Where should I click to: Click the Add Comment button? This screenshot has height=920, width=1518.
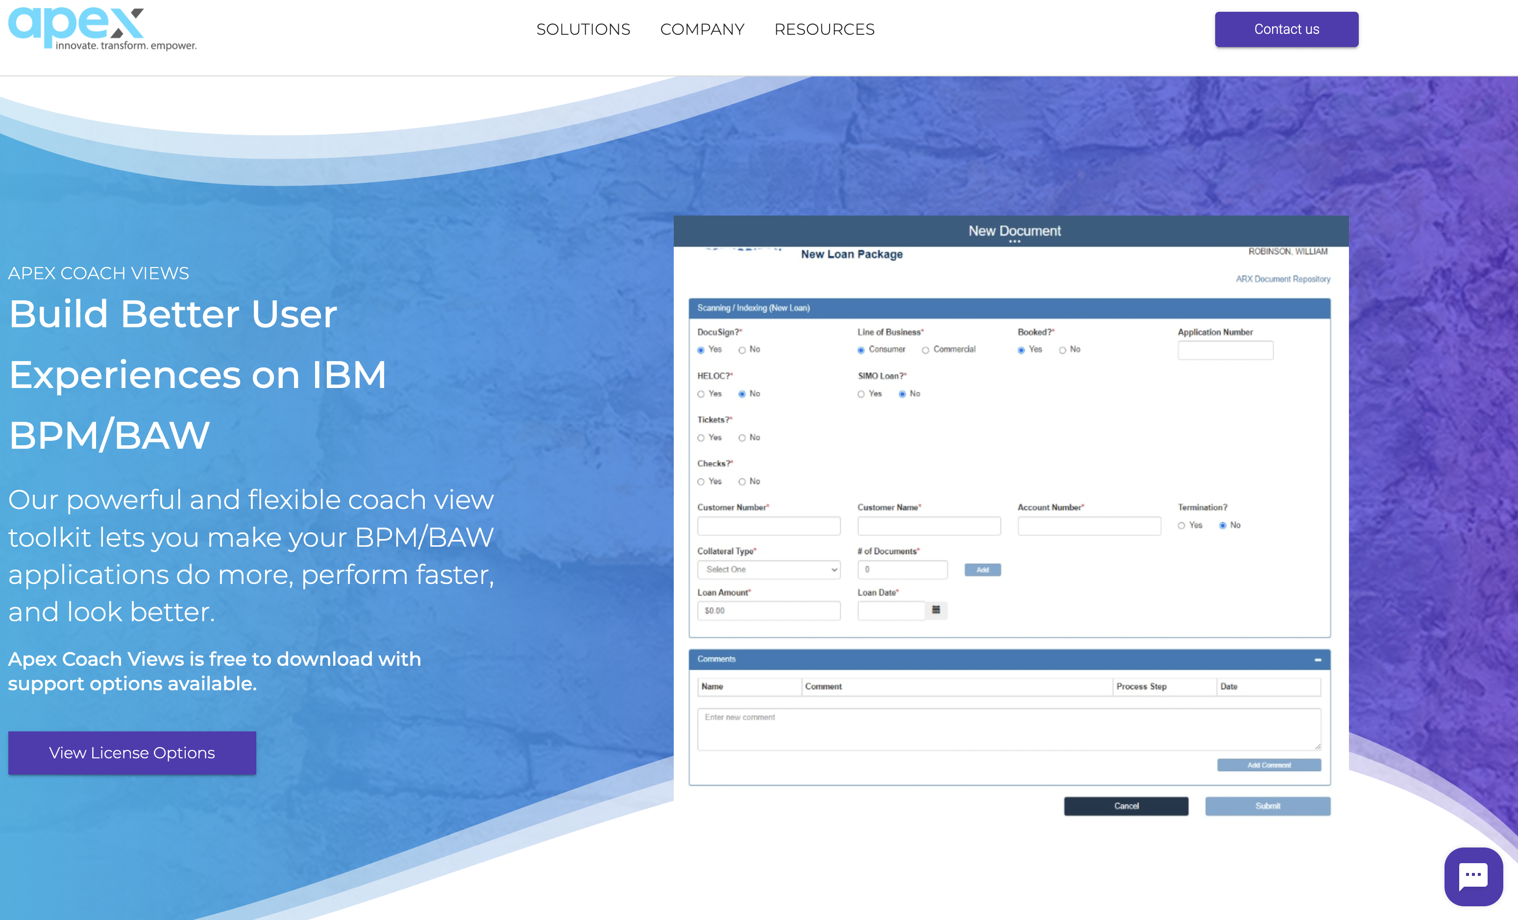click(1269, 765)
